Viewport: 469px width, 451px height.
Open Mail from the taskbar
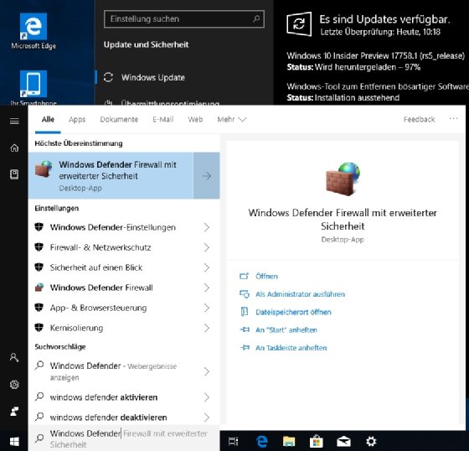pos(343,441)
